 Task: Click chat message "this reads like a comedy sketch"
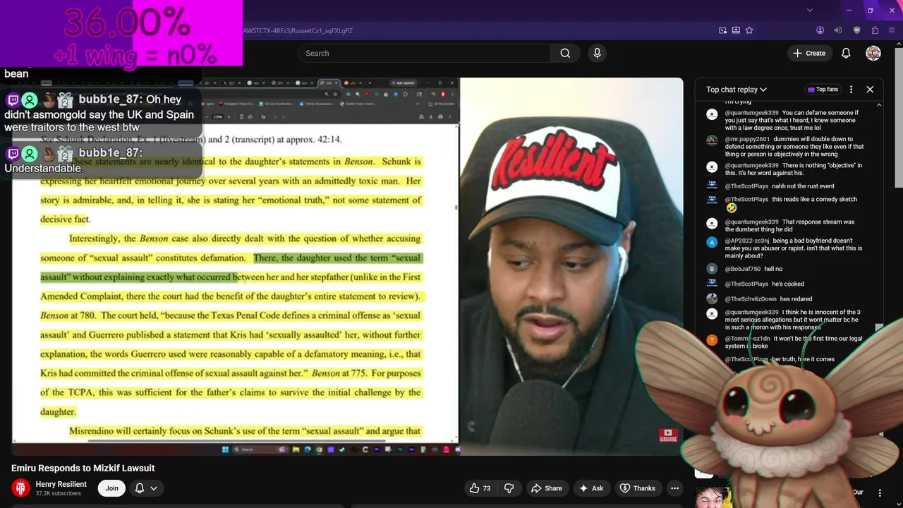coord(815,200)
